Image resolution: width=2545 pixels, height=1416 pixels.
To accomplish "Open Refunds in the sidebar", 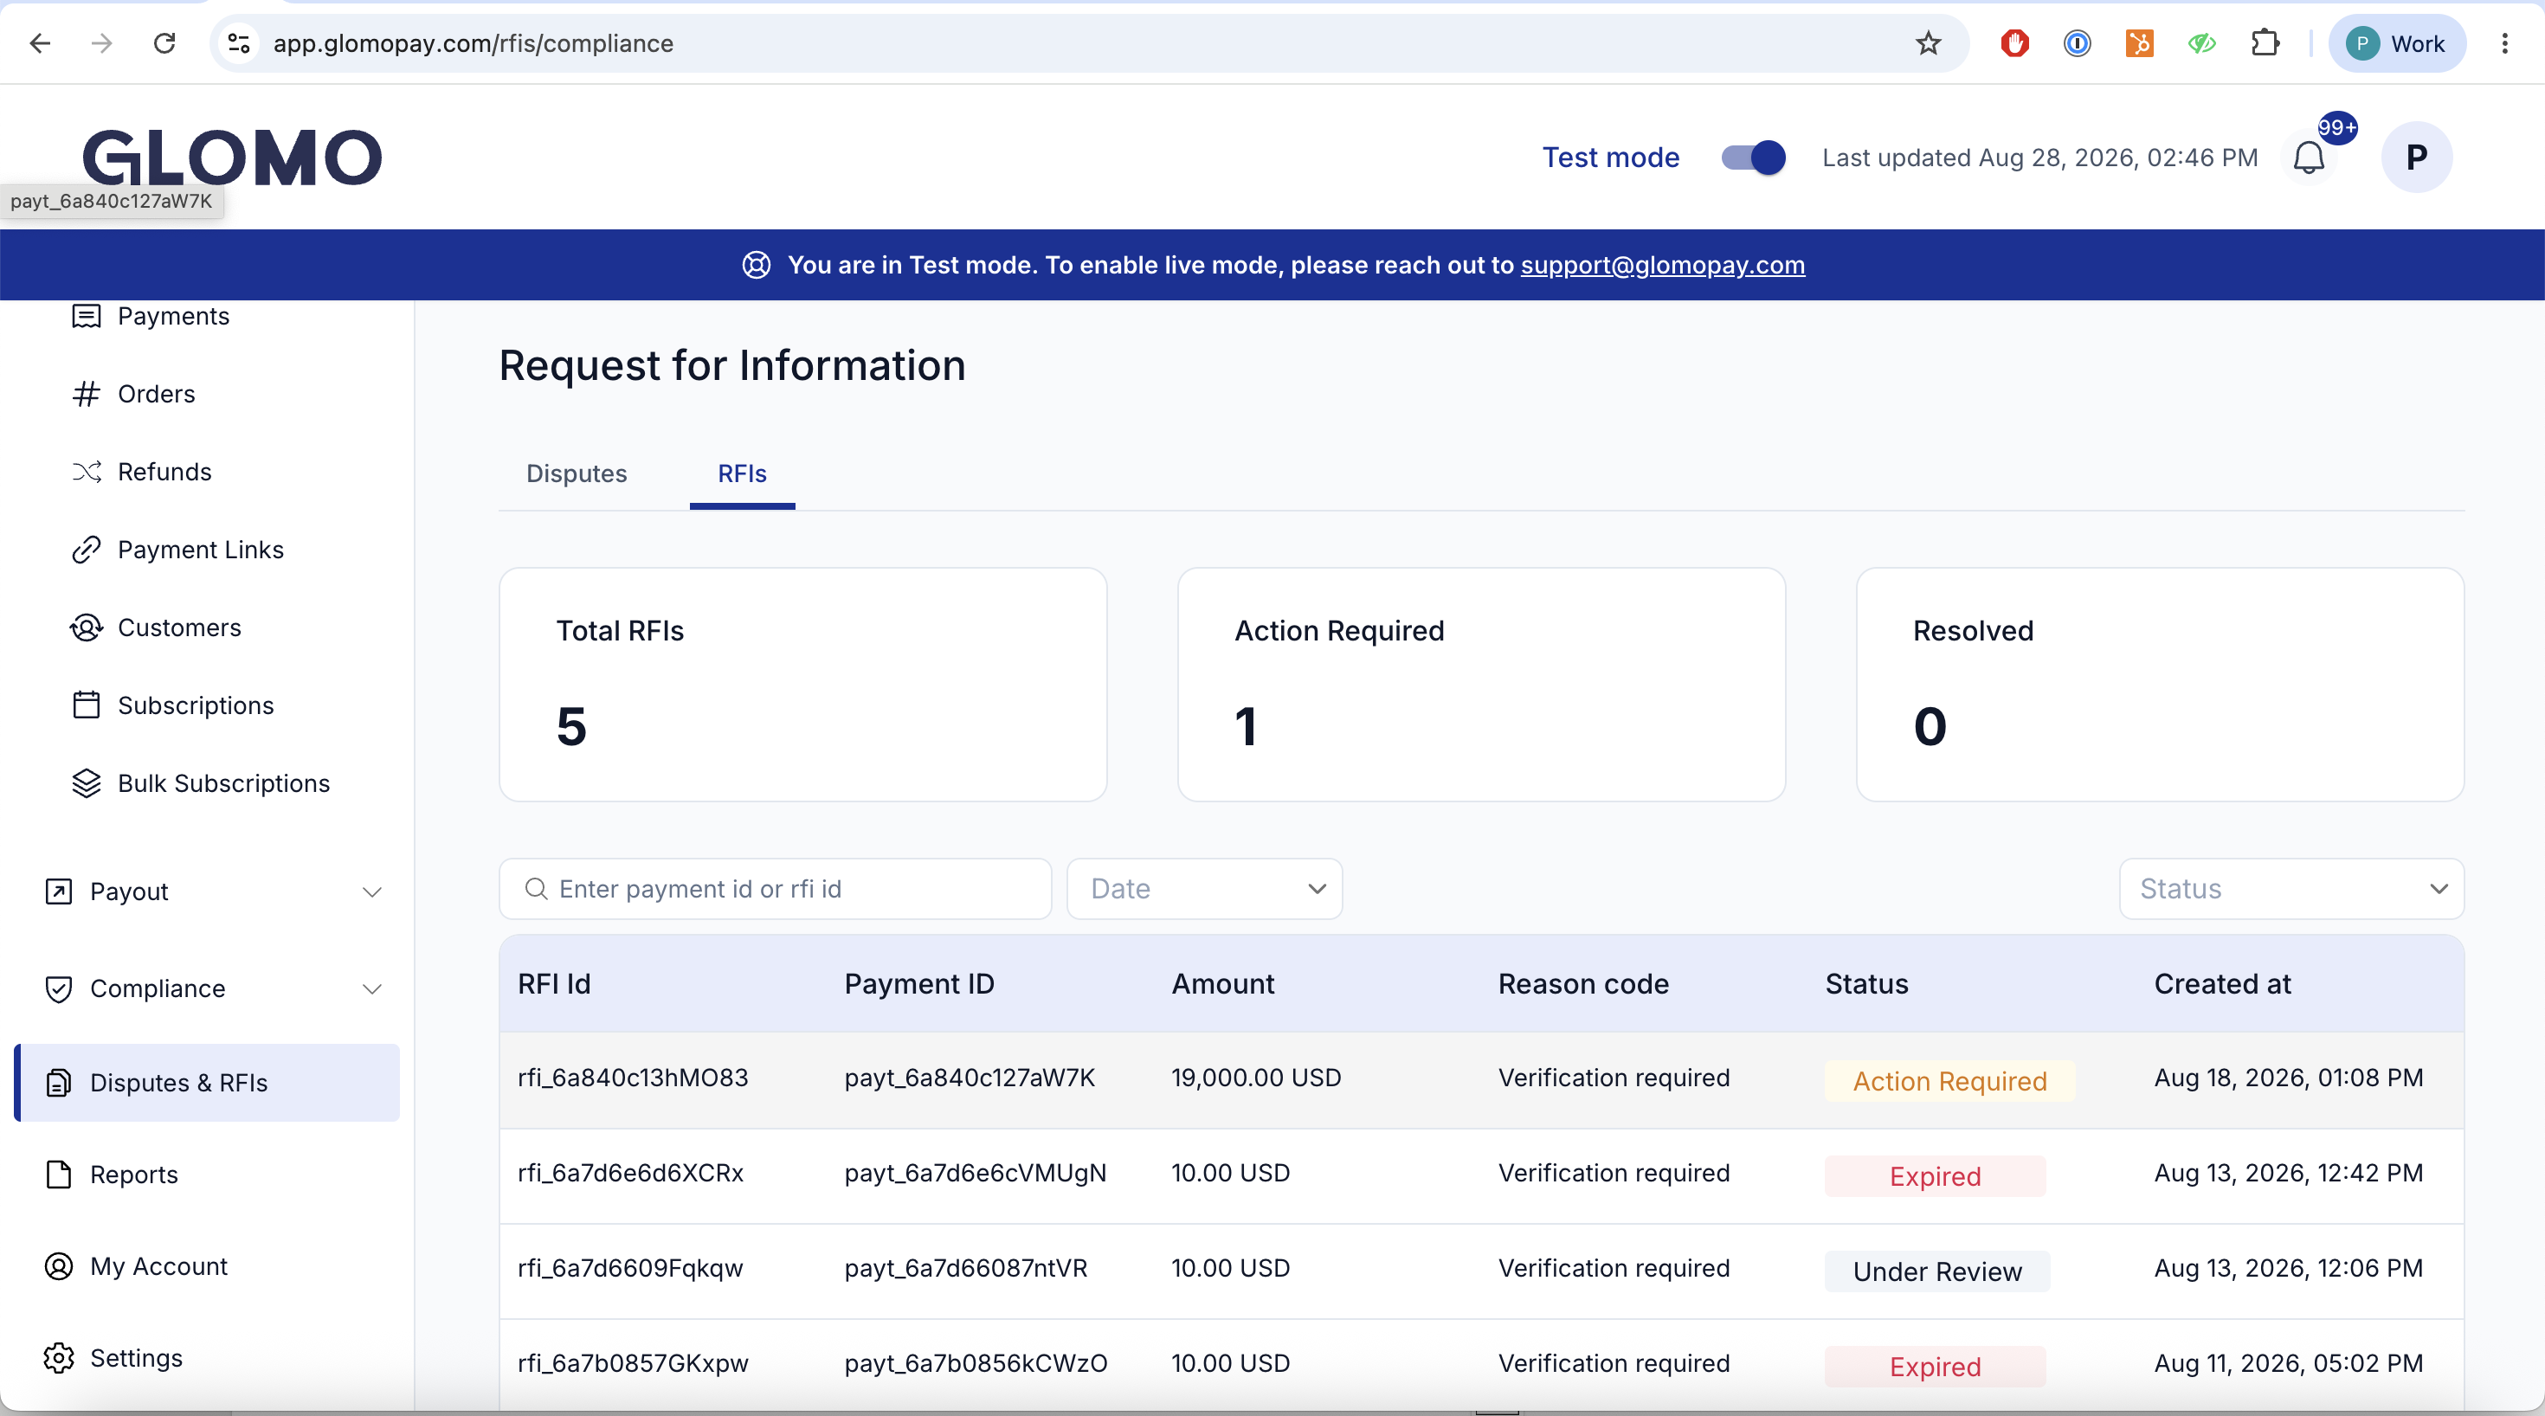I will pyautogui.click(x=164, y=473).
